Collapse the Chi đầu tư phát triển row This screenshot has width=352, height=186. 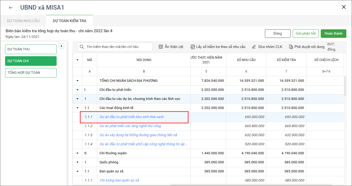point(77,90)
